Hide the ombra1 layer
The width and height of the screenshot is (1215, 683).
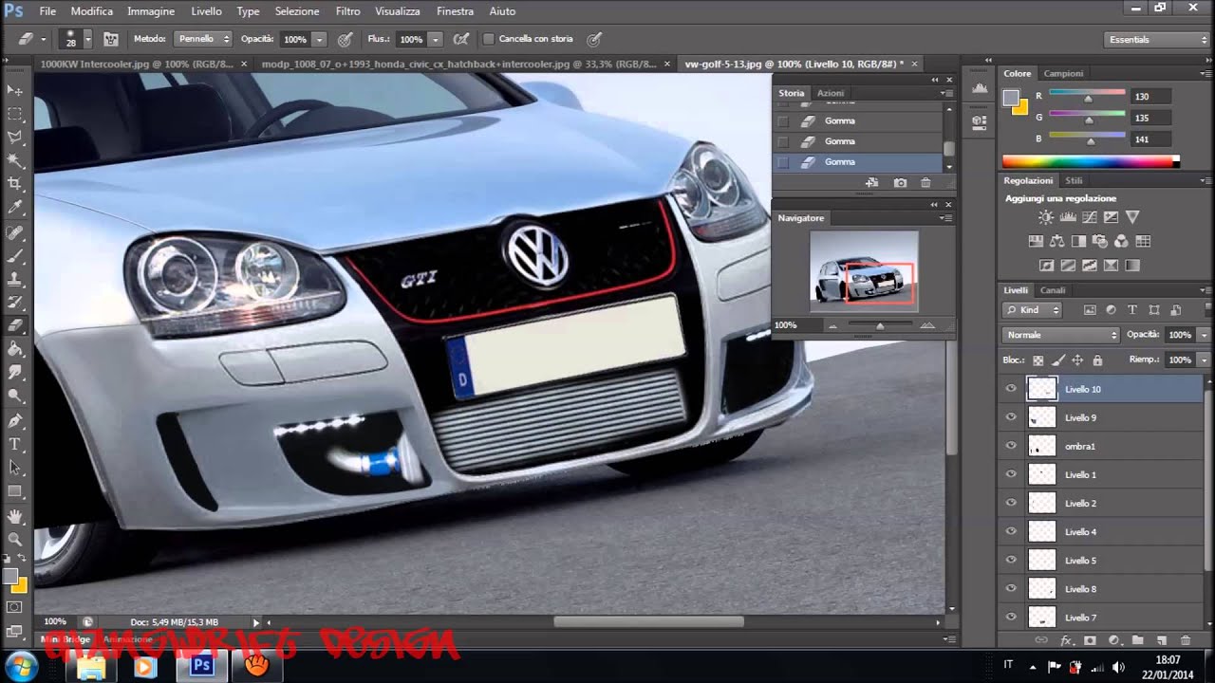(x=1011, y=446)
